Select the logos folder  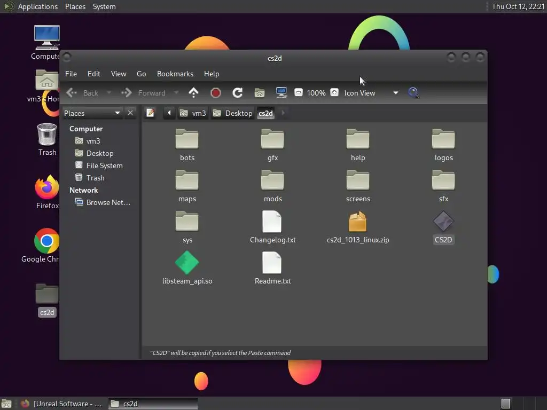[443, 145]
